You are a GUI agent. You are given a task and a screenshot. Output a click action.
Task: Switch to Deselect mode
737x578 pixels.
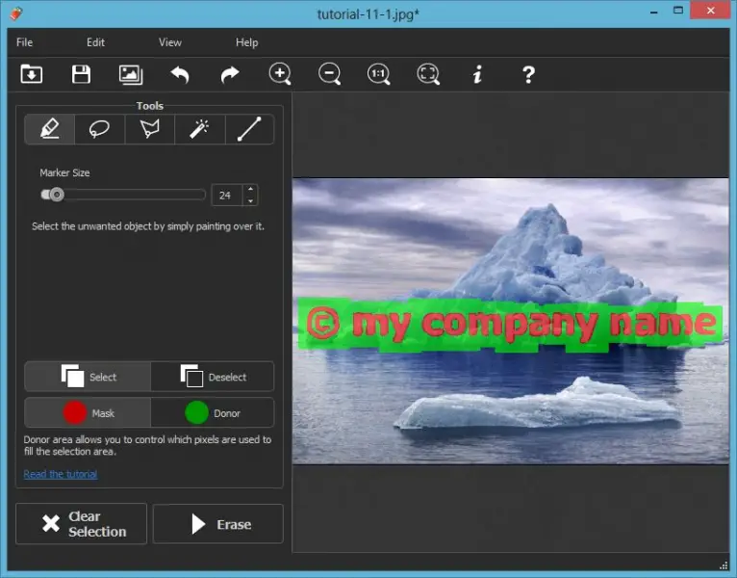click(213, 377)
